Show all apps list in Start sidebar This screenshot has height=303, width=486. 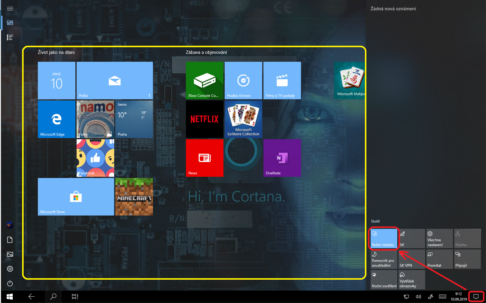click(10, 38)
